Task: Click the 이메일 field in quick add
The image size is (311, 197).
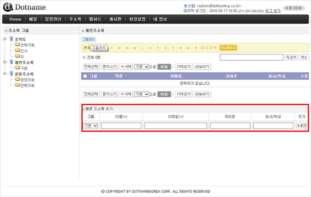Action: (176, 125)
